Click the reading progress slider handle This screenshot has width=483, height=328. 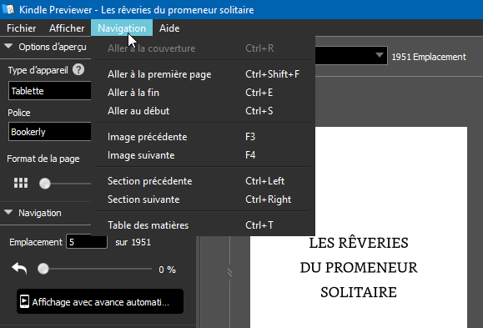pyautogui.click(x=43, y=269)
